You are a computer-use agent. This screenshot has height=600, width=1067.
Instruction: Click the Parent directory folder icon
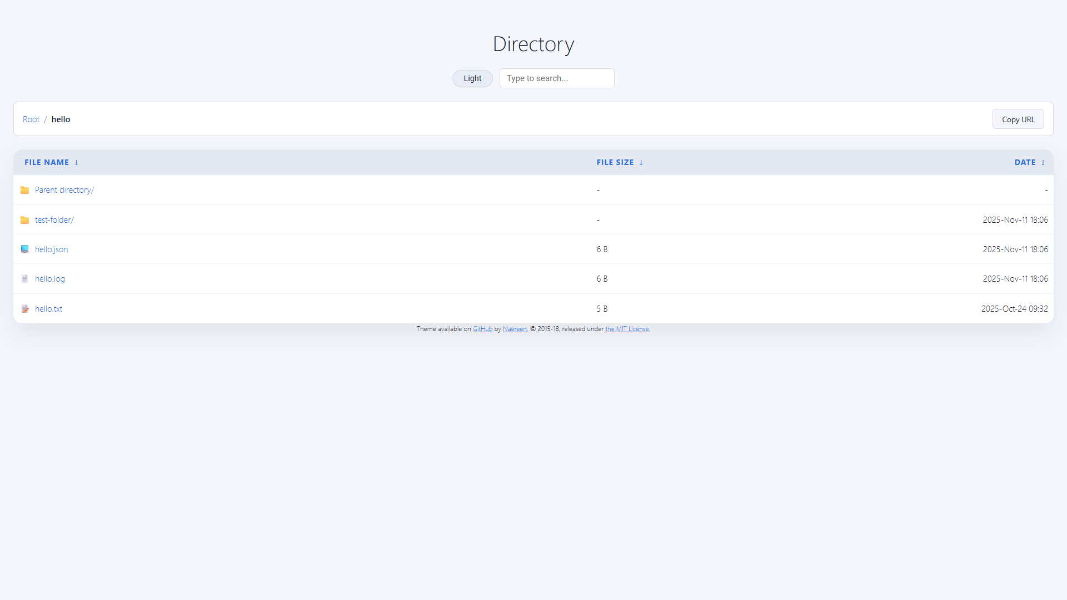24,190
